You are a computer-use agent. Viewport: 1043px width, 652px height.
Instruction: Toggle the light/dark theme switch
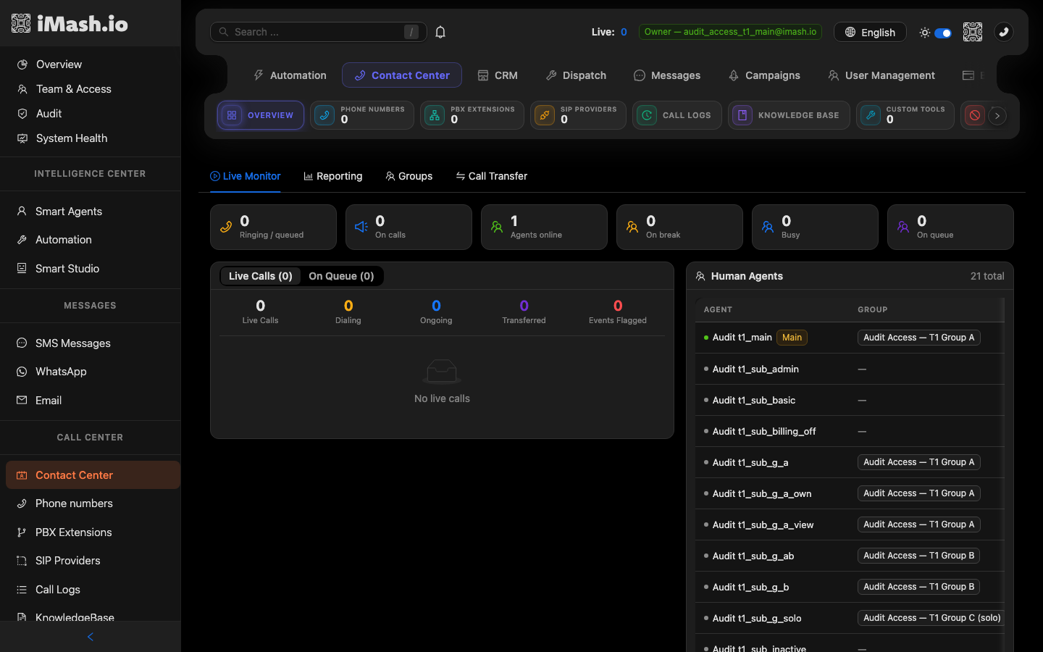point(943,33)
